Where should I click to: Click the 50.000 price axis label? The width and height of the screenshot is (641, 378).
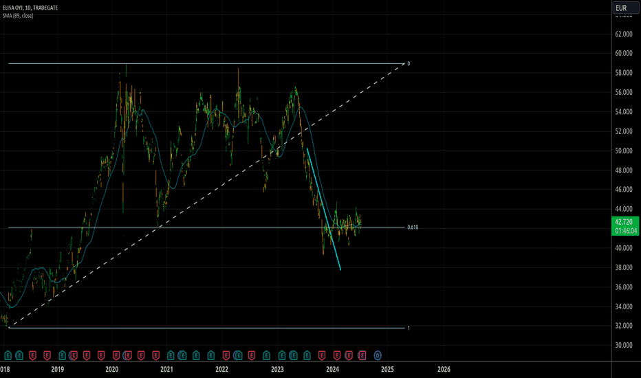pos(624,151)
